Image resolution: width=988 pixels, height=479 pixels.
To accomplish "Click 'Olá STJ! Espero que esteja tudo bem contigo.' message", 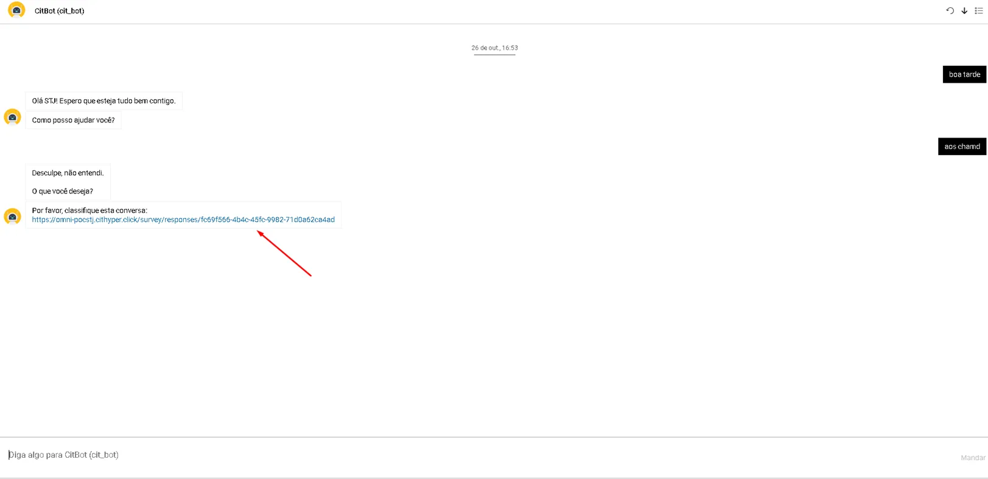I will click(103, 101).
